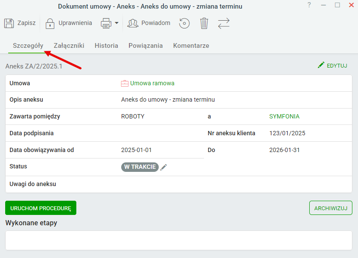Screen dimensions: 358x258
Task: Open the Komentarze tab
Action: (x=191, y=46)
